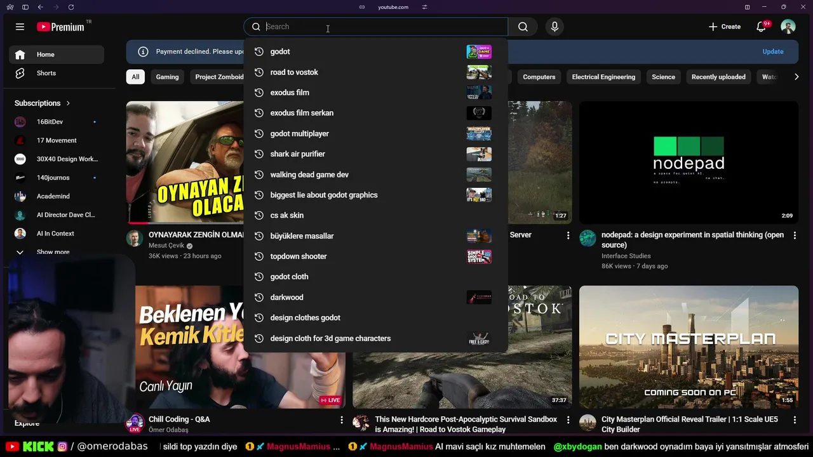Choose the 'godot cloth' suggestion
The width and height of the screenshot is (813, 457).
pos(375,277)
